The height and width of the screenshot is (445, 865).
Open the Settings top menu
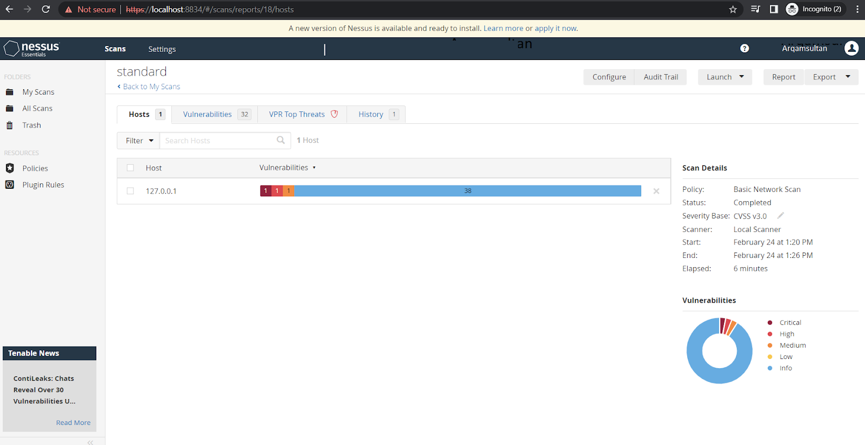click(162, 49)
